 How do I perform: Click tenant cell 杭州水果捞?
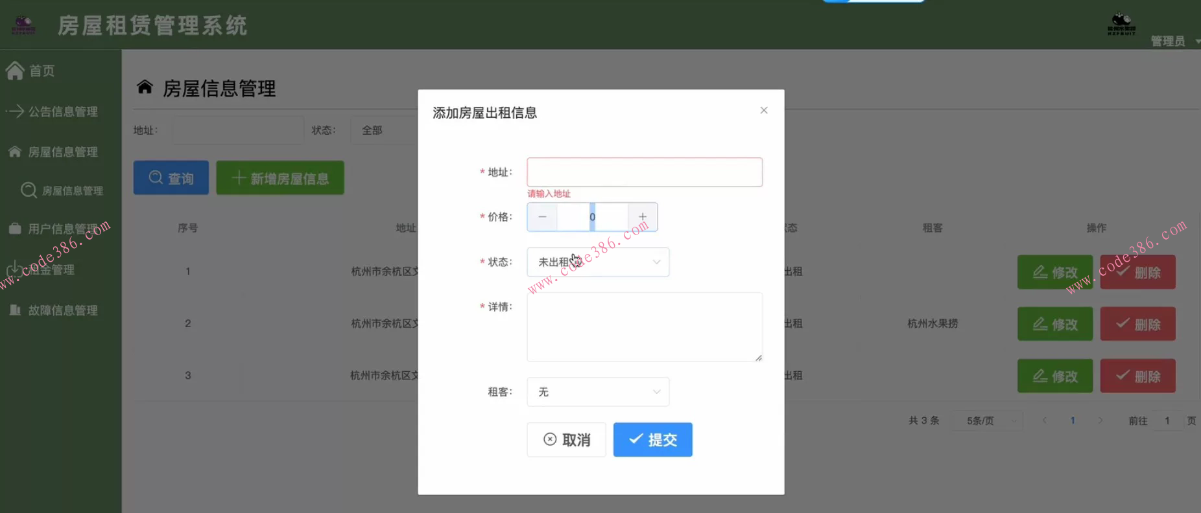[933, 323]
